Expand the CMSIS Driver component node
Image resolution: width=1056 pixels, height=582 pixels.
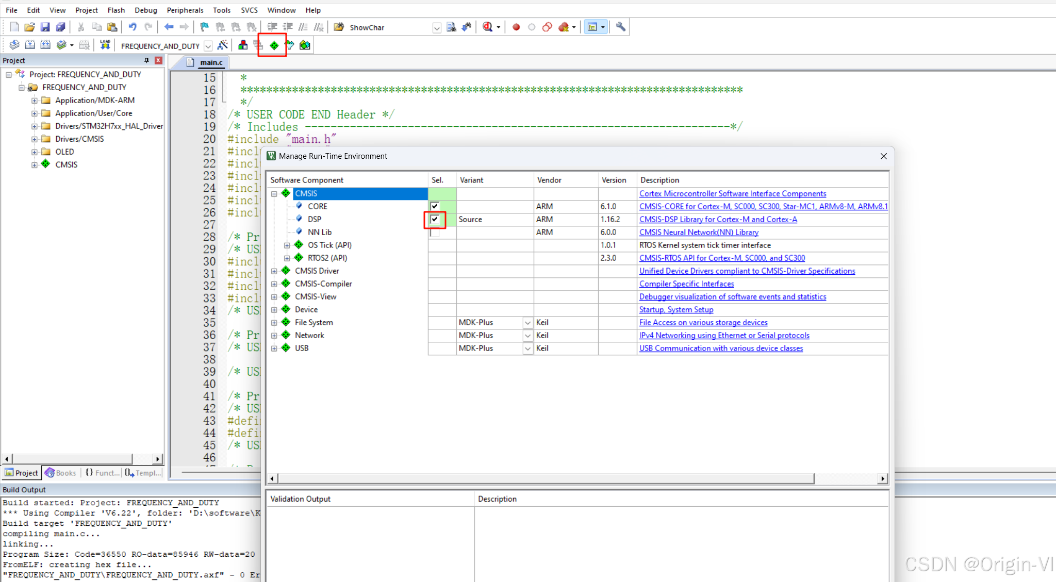pyautogui.click(x=274, y=271)
